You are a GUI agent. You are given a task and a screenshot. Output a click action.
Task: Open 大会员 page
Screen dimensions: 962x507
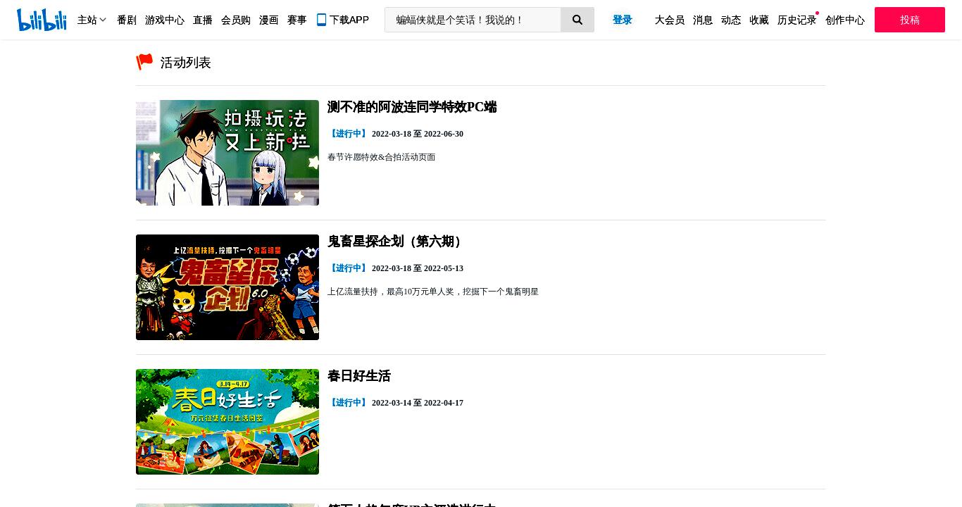coord(670,20)
